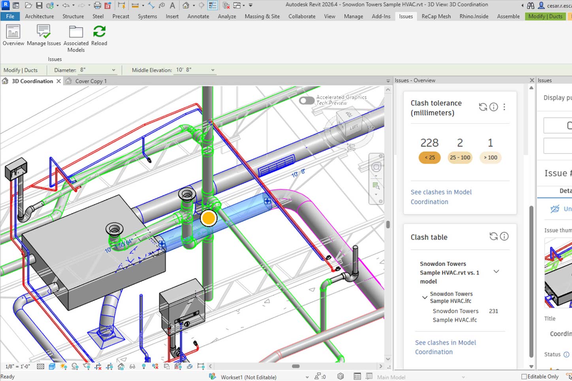The width and height of the screenshot is (572, 381).
Task: Click the Sun Path icon in view control bar
Action: point(63,366)
